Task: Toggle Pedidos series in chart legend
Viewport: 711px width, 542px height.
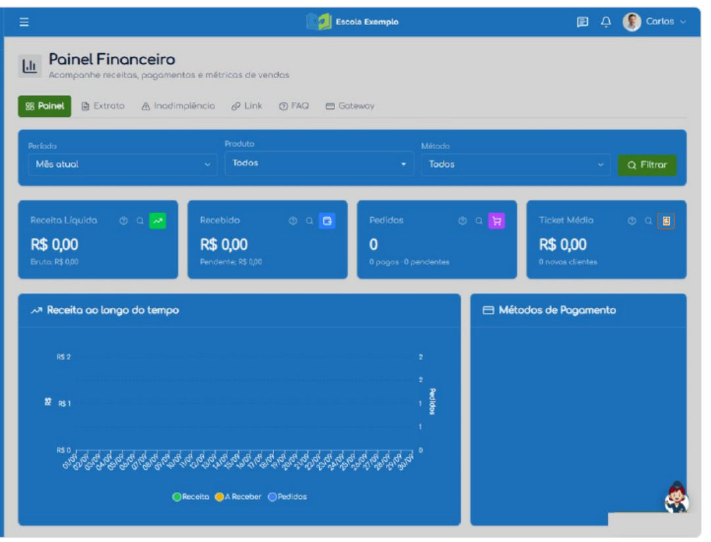Action: [x=287, y=497]
